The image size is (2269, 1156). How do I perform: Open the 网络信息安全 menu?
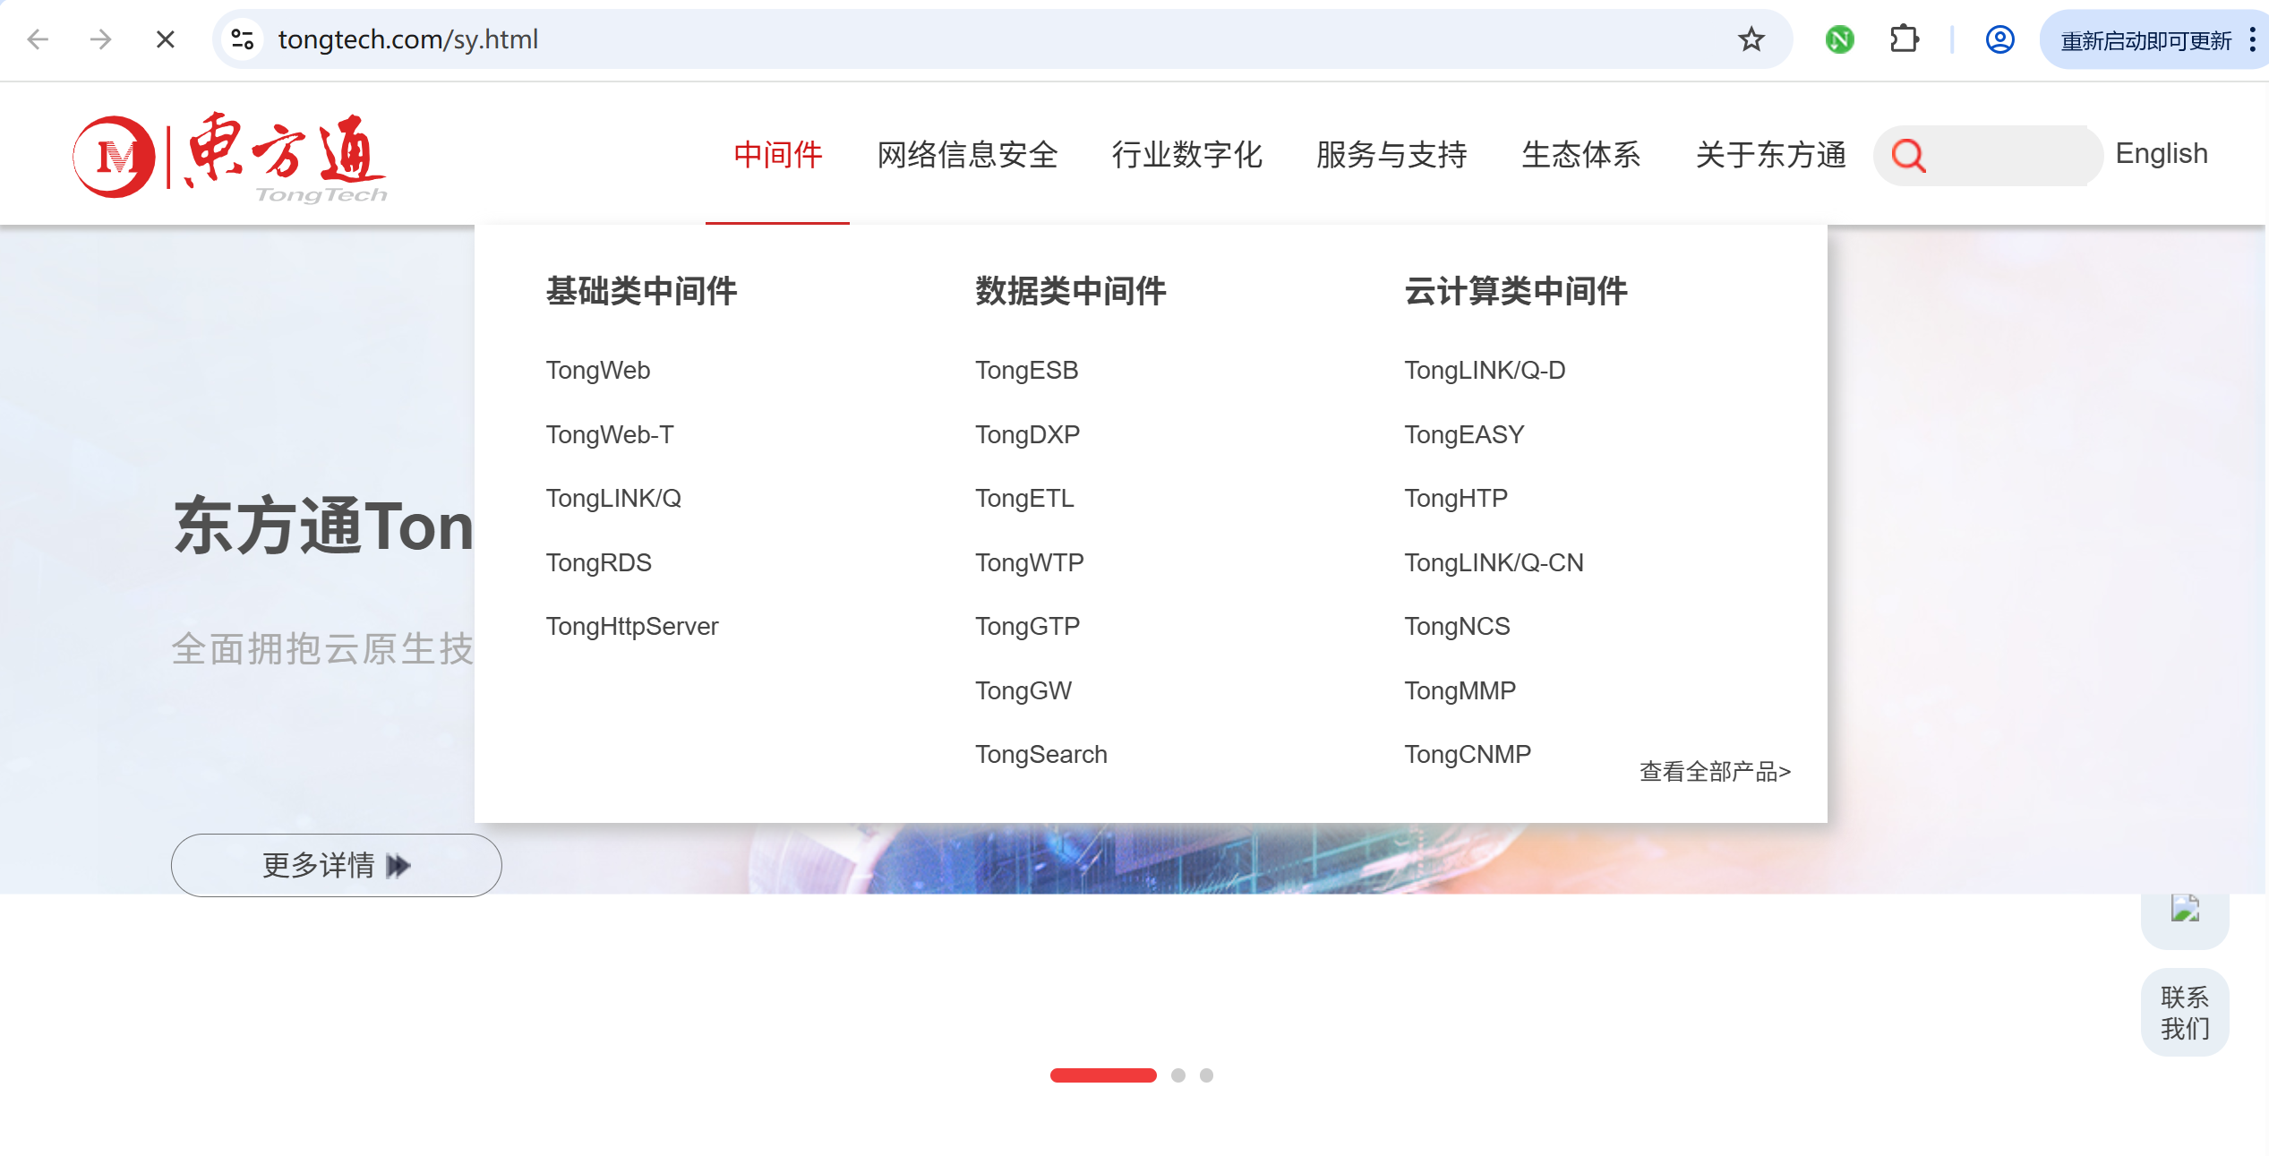pos(967,155)
